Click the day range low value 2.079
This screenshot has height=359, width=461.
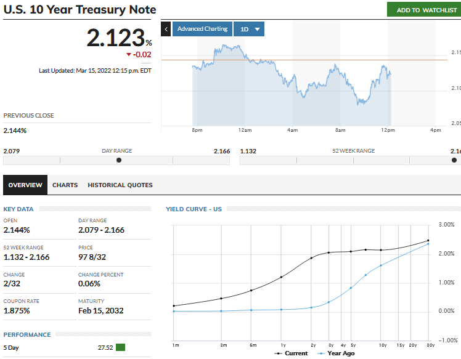click(12, 151)
